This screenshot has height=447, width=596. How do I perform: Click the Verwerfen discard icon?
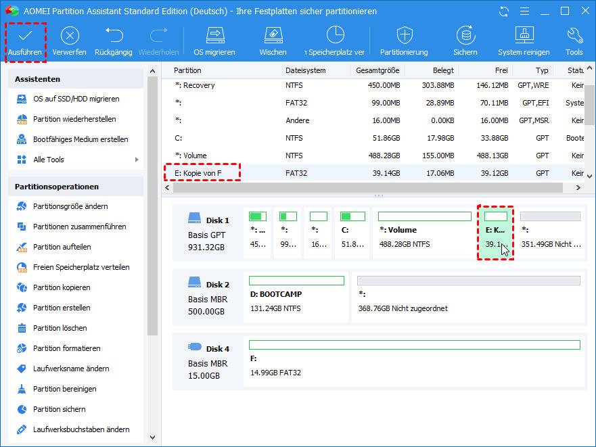(x=70, y=36)
